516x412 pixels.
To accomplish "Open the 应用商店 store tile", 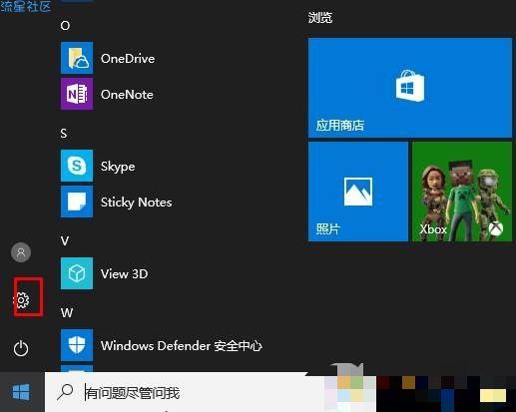I will (410, 88).
